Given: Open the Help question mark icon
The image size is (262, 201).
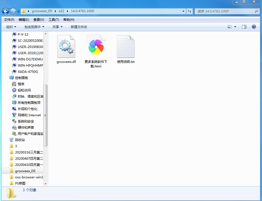Looking at the screenshot, I should point(254,27).
